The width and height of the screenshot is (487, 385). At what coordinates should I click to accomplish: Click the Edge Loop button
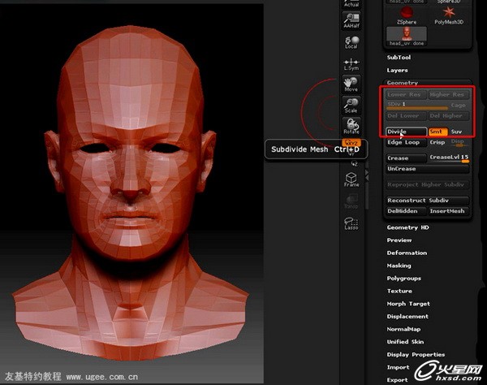(x=407, y=142)
